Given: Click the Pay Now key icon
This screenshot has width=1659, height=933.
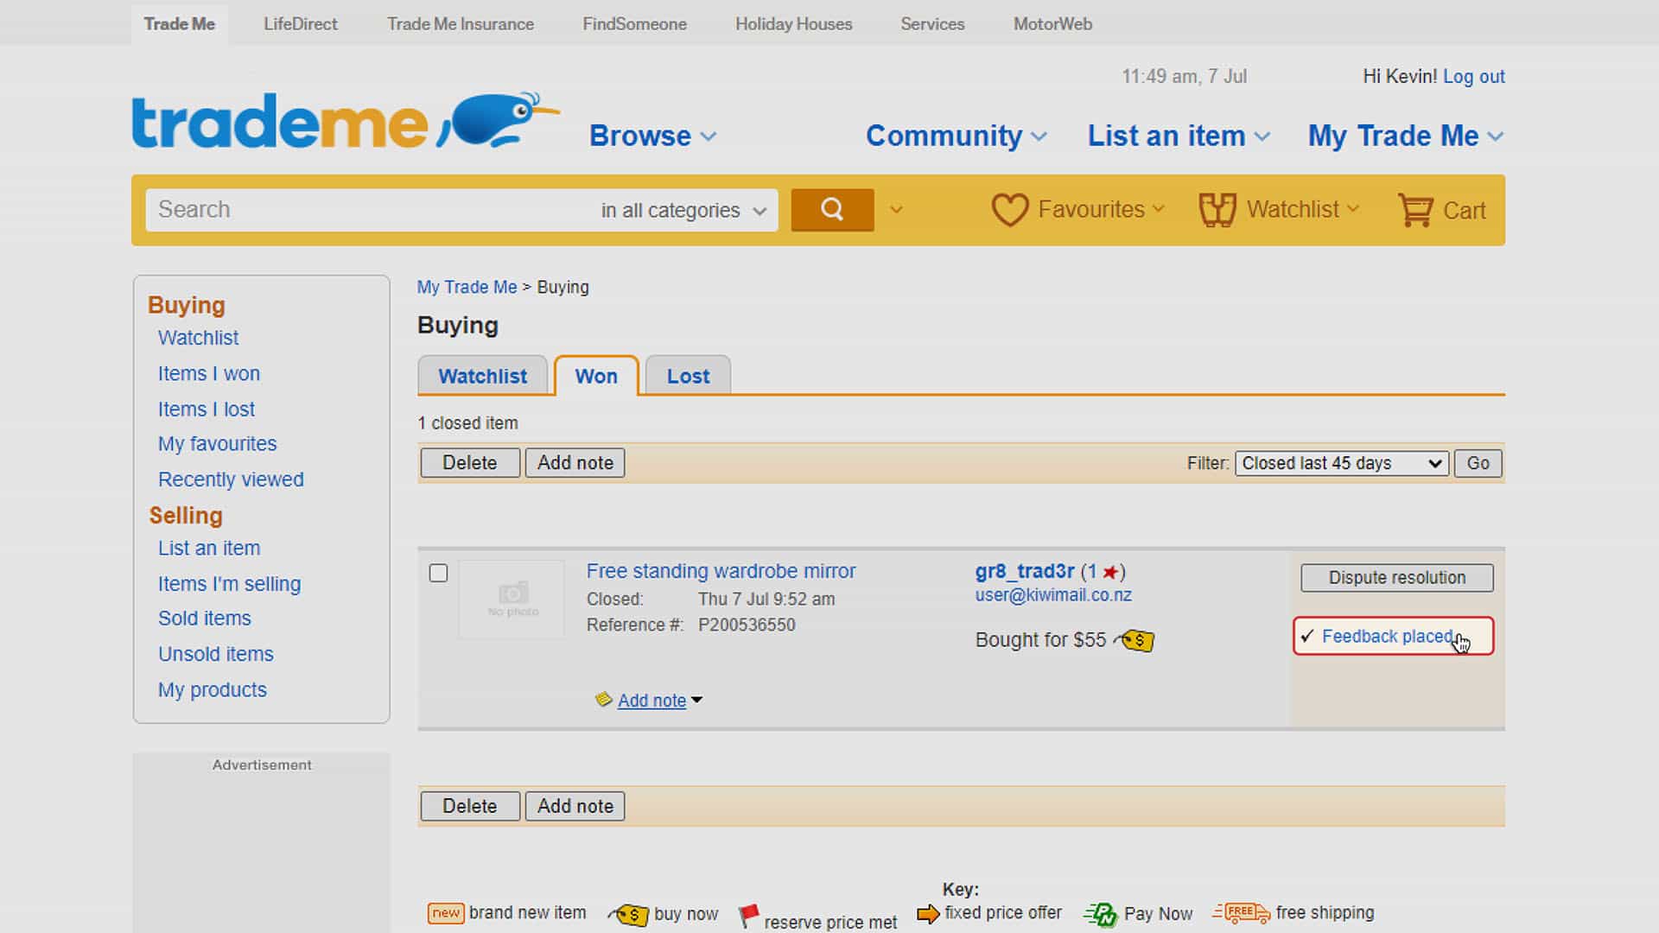Looking at the screenshot, I should (1101, 914).
